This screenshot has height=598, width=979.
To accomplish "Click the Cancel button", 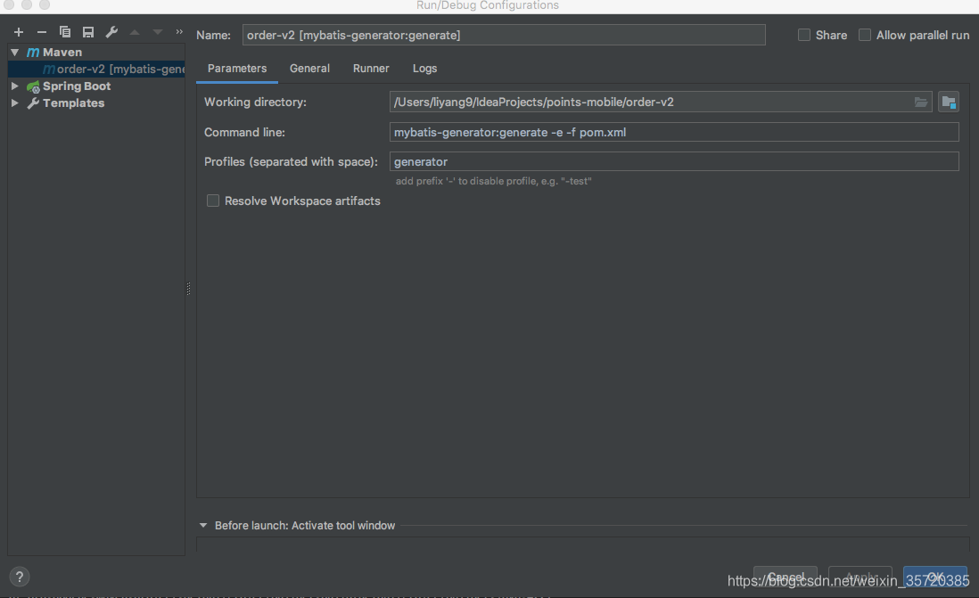I will [x=786, y=577].
